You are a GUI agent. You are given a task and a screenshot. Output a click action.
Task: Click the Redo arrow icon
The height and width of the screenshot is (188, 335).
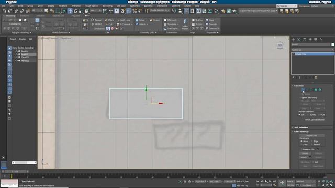click(10, 11)
